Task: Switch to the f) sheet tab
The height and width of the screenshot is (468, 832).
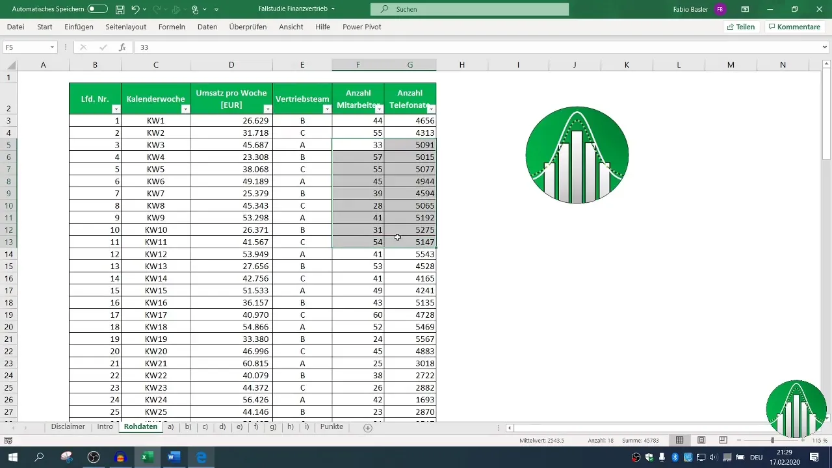Action: pyautogui.click(x=256, y=427)
